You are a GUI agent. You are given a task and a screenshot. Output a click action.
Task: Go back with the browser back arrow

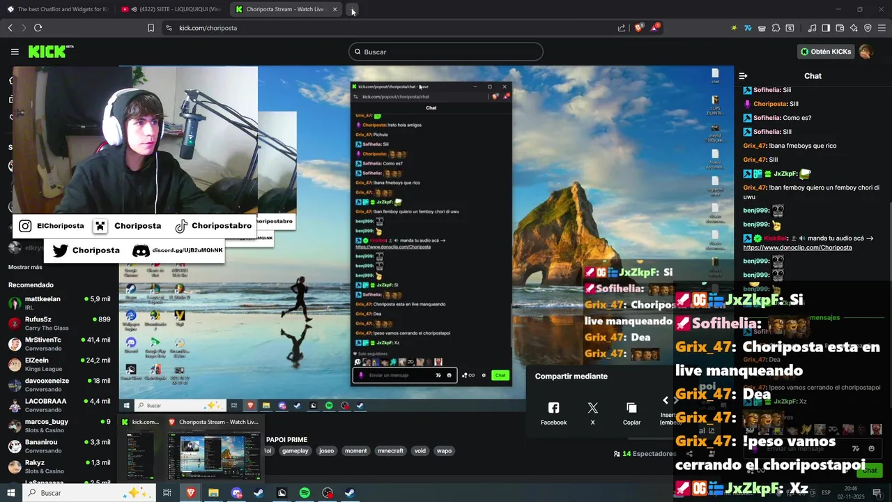click(10, 28)
